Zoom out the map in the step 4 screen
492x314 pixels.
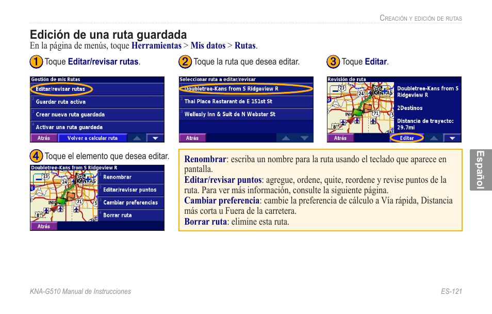pos(38,180)
